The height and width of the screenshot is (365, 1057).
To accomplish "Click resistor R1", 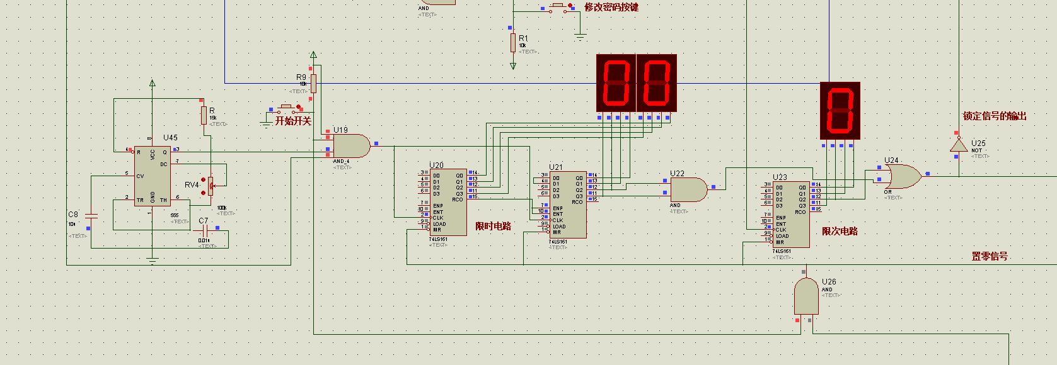I will coord(513,43).
